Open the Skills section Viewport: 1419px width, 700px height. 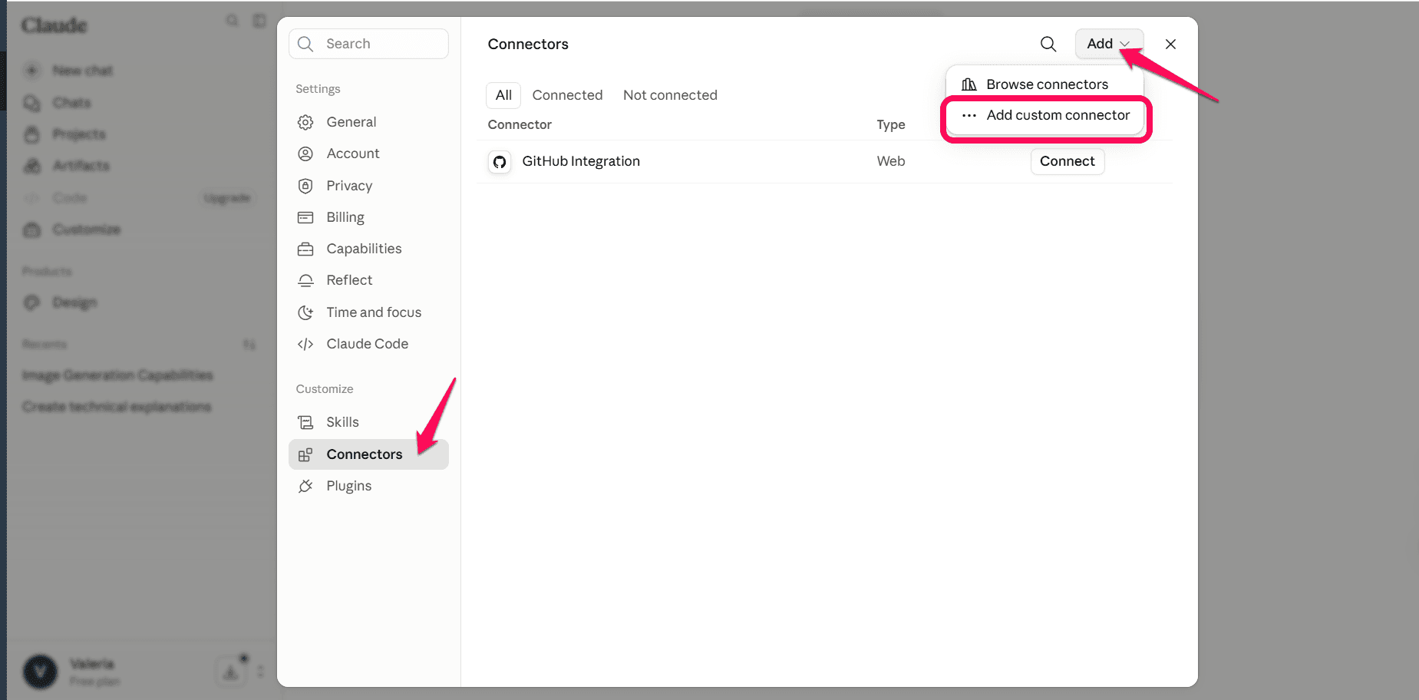pyautogui.click(x=368, y=422)
